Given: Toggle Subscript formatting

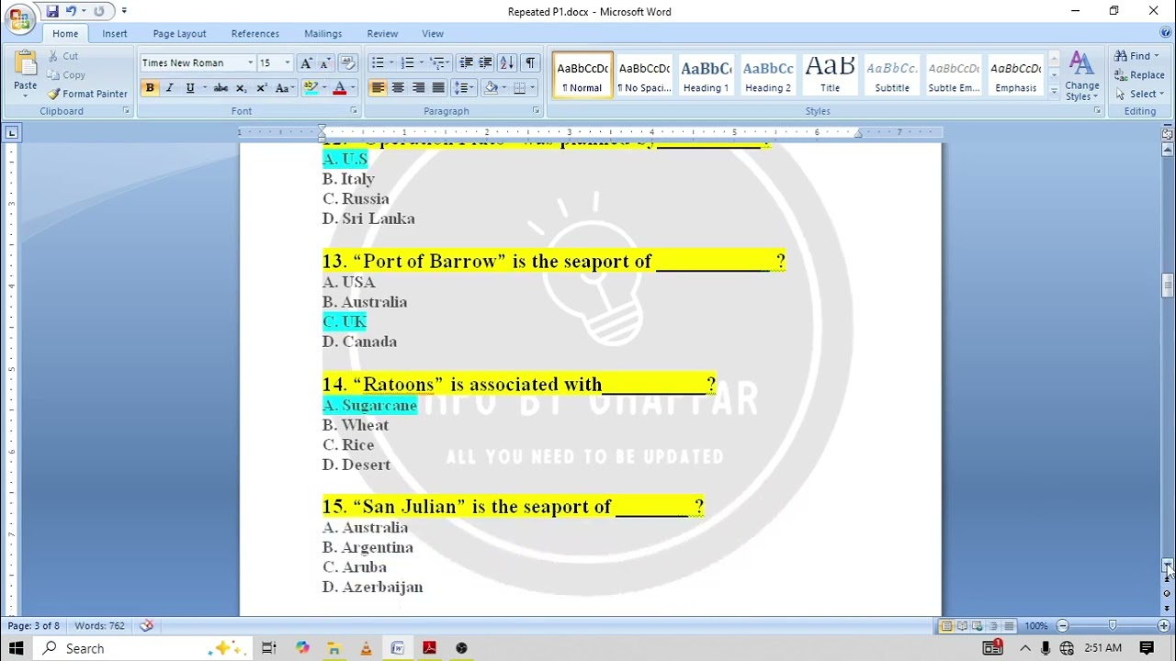Looking at the screenshot, I should coord(241,88).
